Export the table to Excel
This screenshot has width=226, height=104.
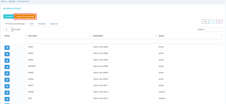[x=213, y=22]
